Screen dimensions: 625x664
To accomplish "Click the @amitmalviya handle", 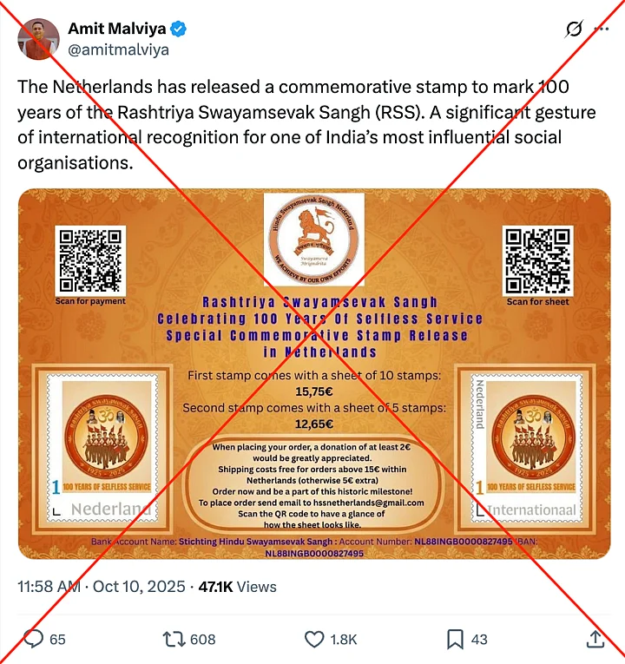I will click(x=119, y=49).
